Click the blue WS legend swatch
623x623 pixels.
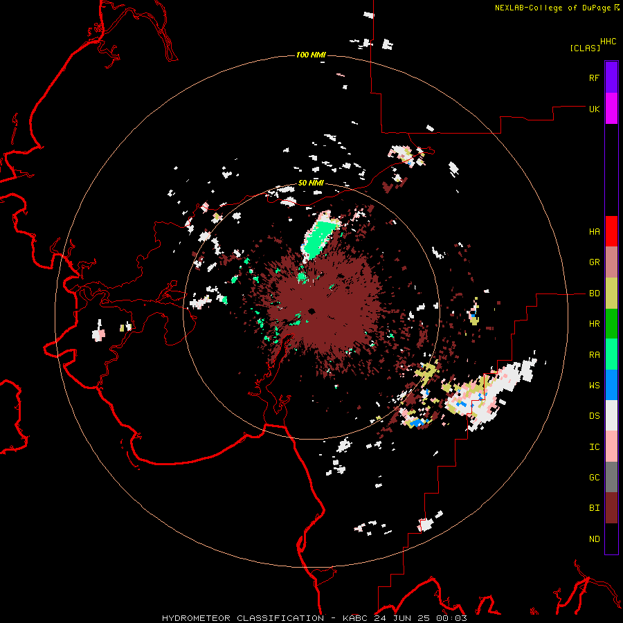[611, 385]
